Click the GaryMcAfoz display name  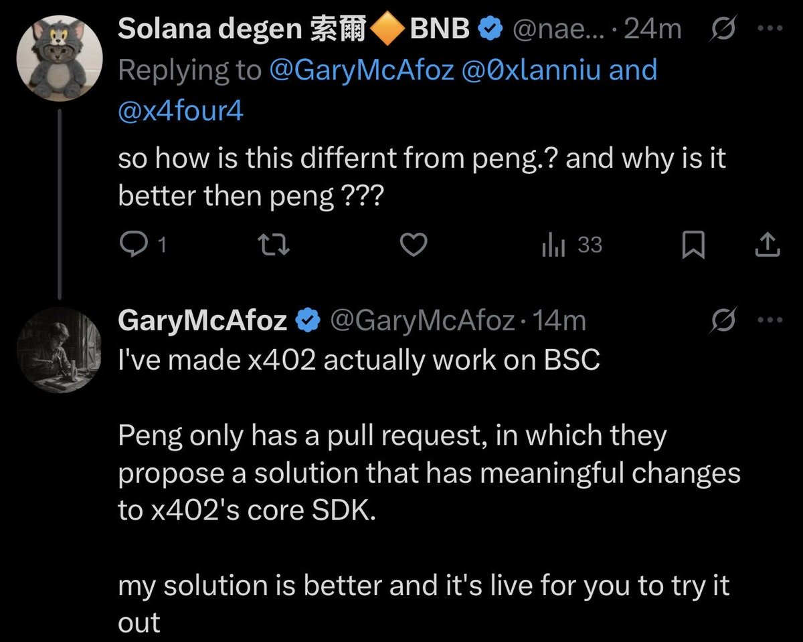point(202,321)
